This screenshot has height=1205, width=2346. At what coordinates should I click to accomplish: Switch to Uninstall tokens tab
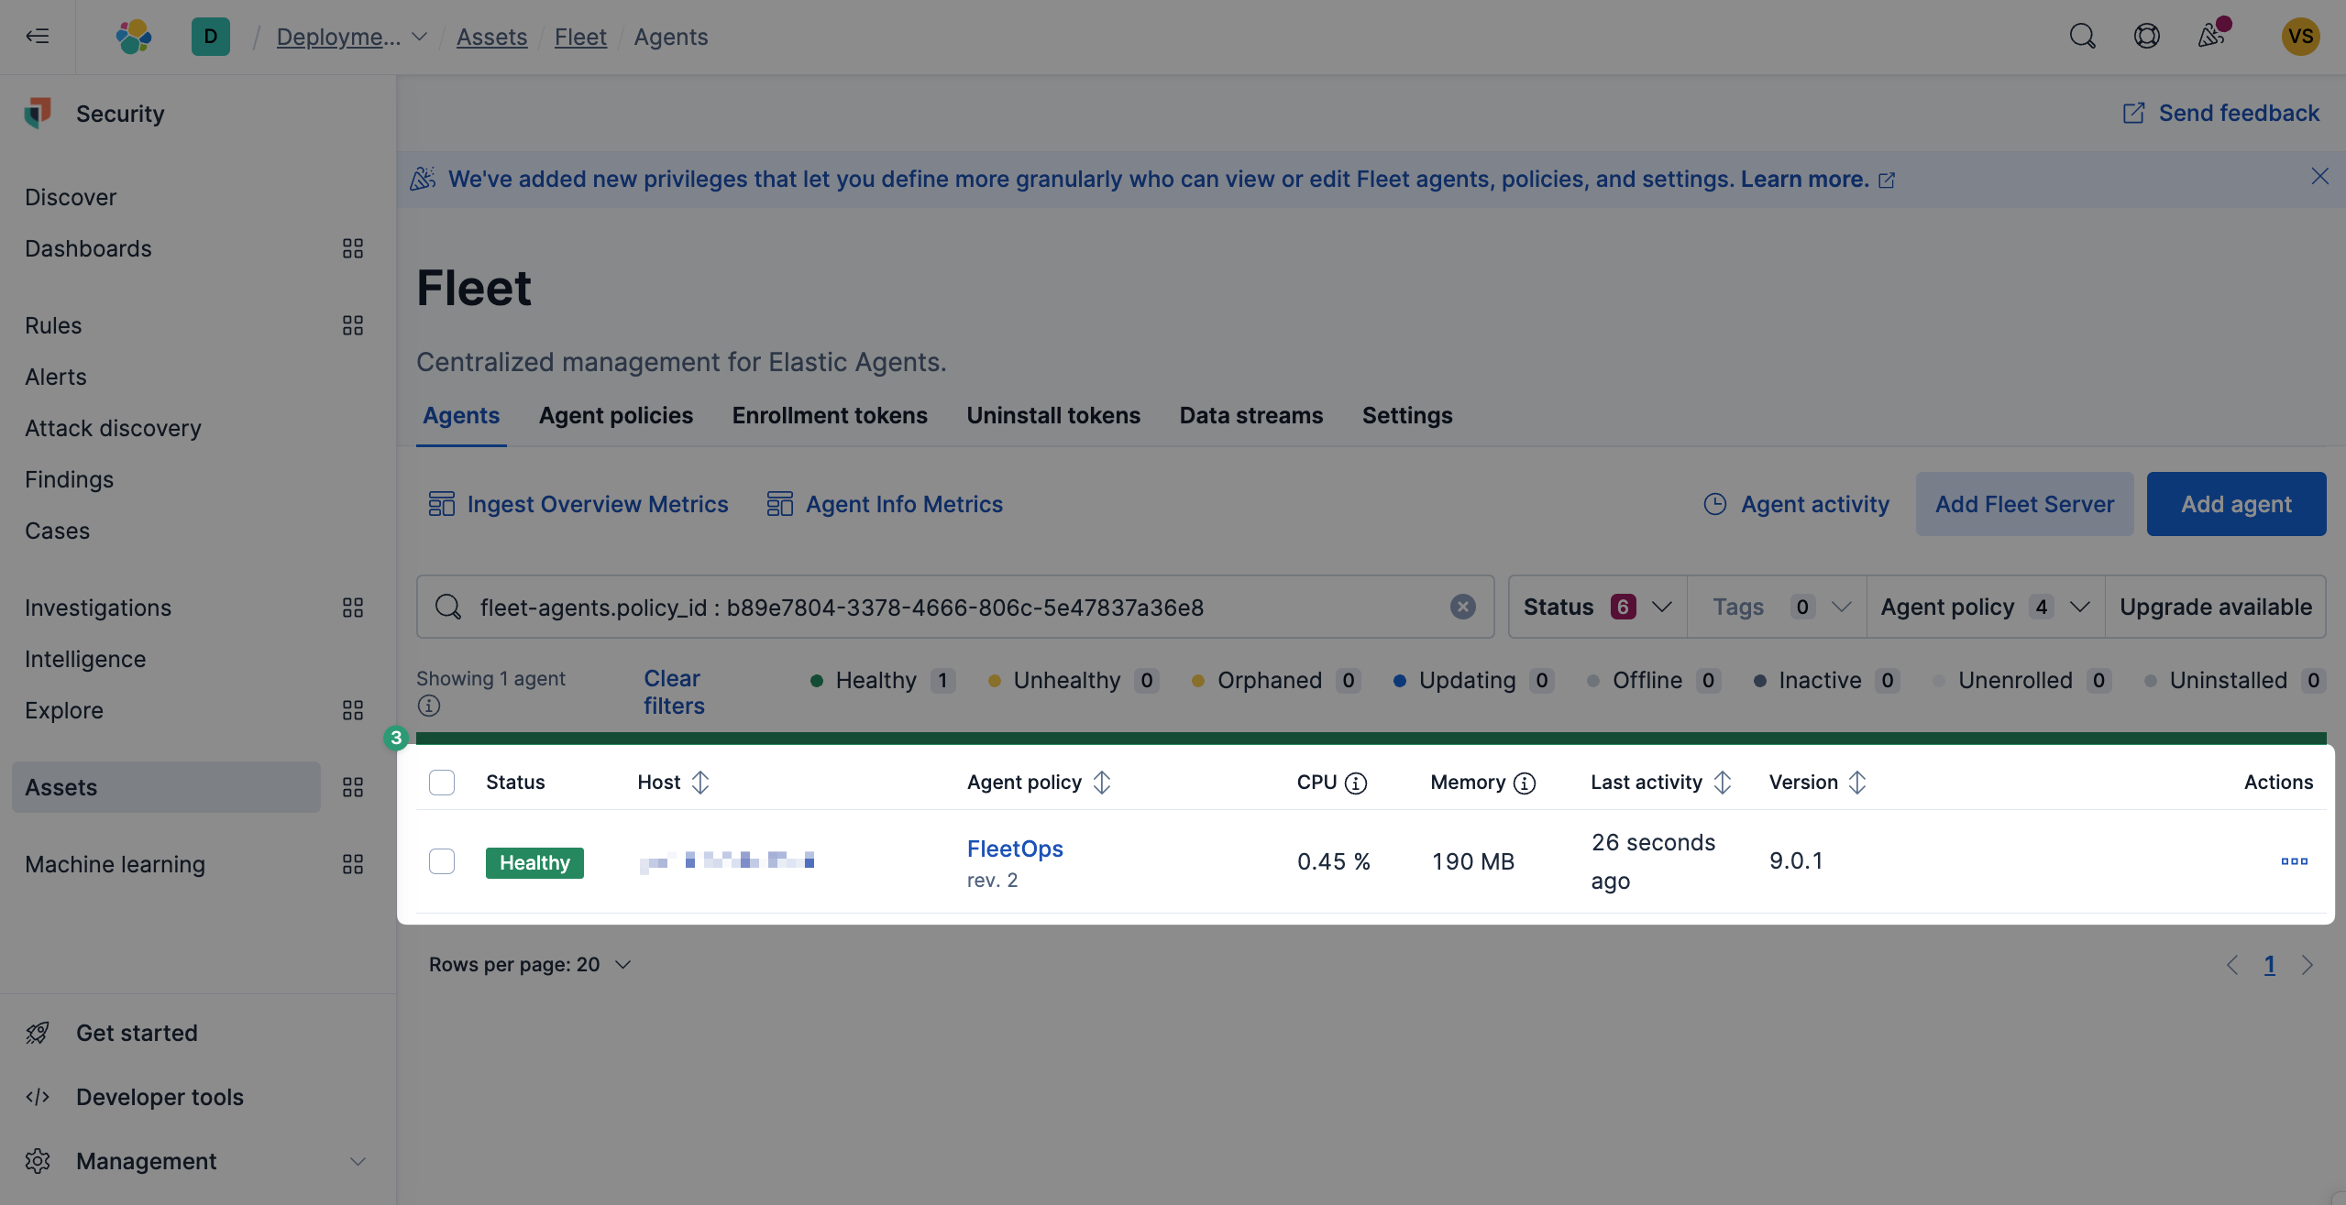[x=1053, y=415]
